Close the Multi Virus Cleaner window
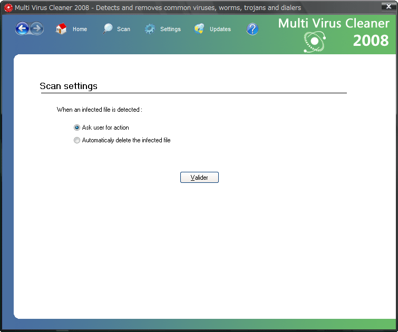Image resolution: width=398 pixels, height=332 pixels. click(389, 7)
